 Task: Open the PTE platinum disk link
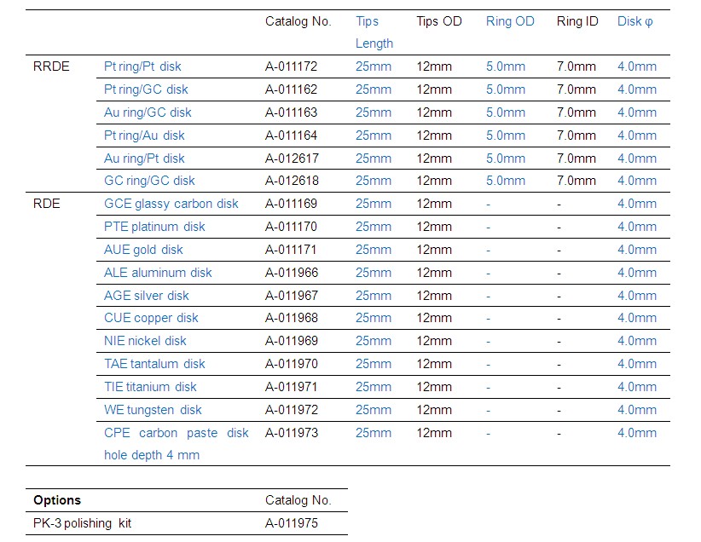tap(154, 227)
